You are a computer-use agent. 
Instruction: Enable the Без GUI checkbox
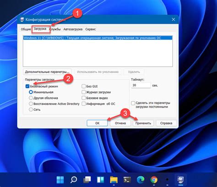83,86
